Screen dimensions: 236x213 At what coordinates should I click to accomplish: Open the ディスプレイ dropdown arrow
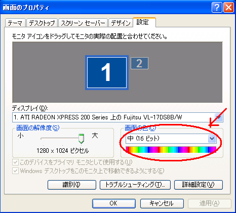(219, 117)
